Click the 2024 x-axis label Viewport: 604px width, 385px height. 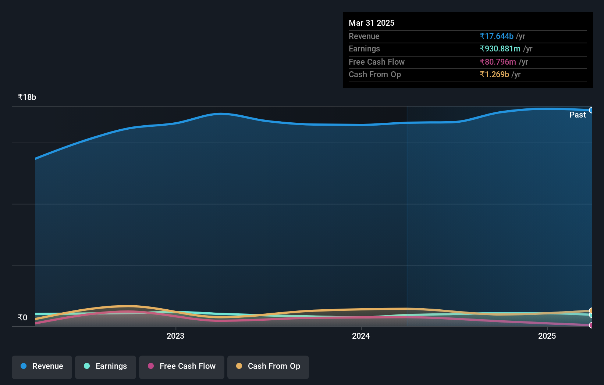click(361, 336)
